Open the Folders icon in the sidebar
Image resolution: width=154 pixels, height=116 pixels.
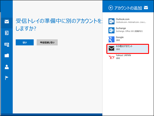click(7, 55)
